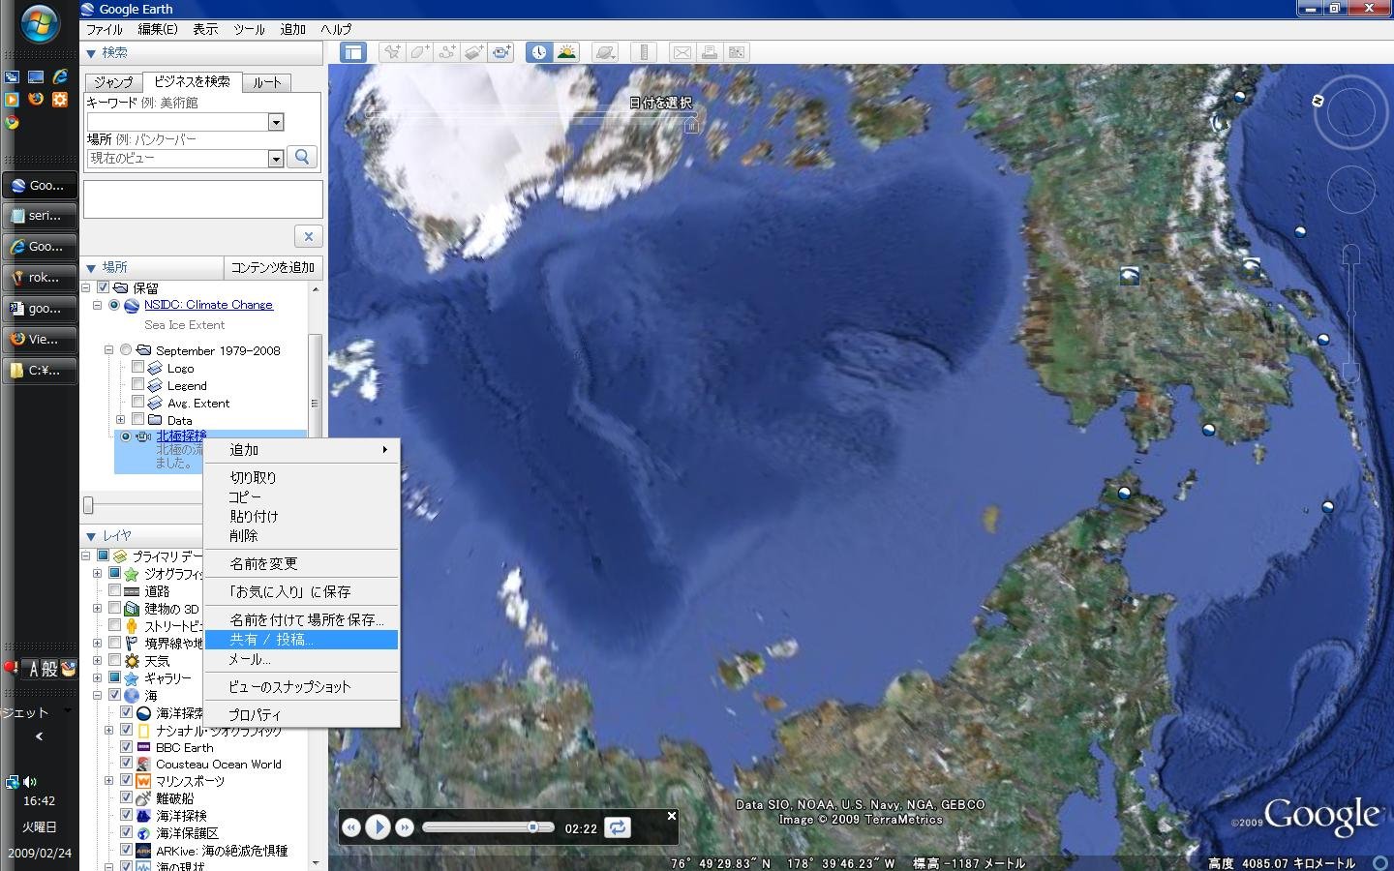Image resolution: width=1394 pixels, height=871 pixels.
Task: Close the tour playback bar
Action: click(x=671, y=816)
